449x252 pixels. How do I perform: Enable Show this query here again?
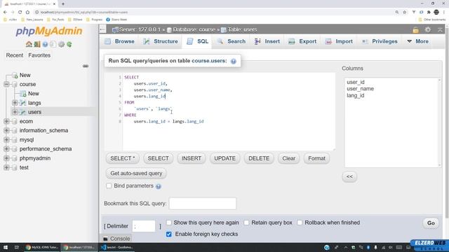pyautogui.click(x=169, y=223)
